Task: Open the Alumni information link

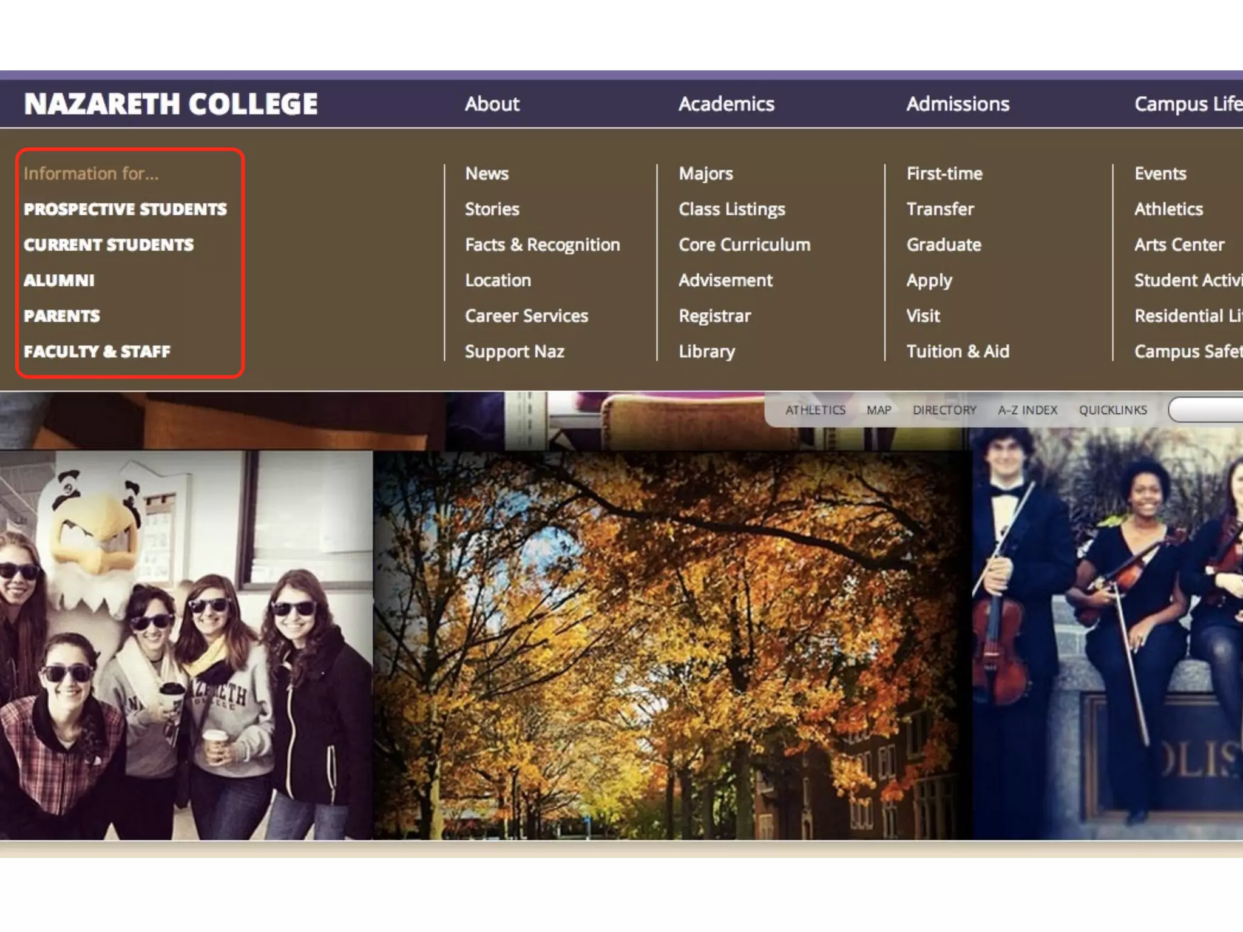Action: tap(59, 280)
